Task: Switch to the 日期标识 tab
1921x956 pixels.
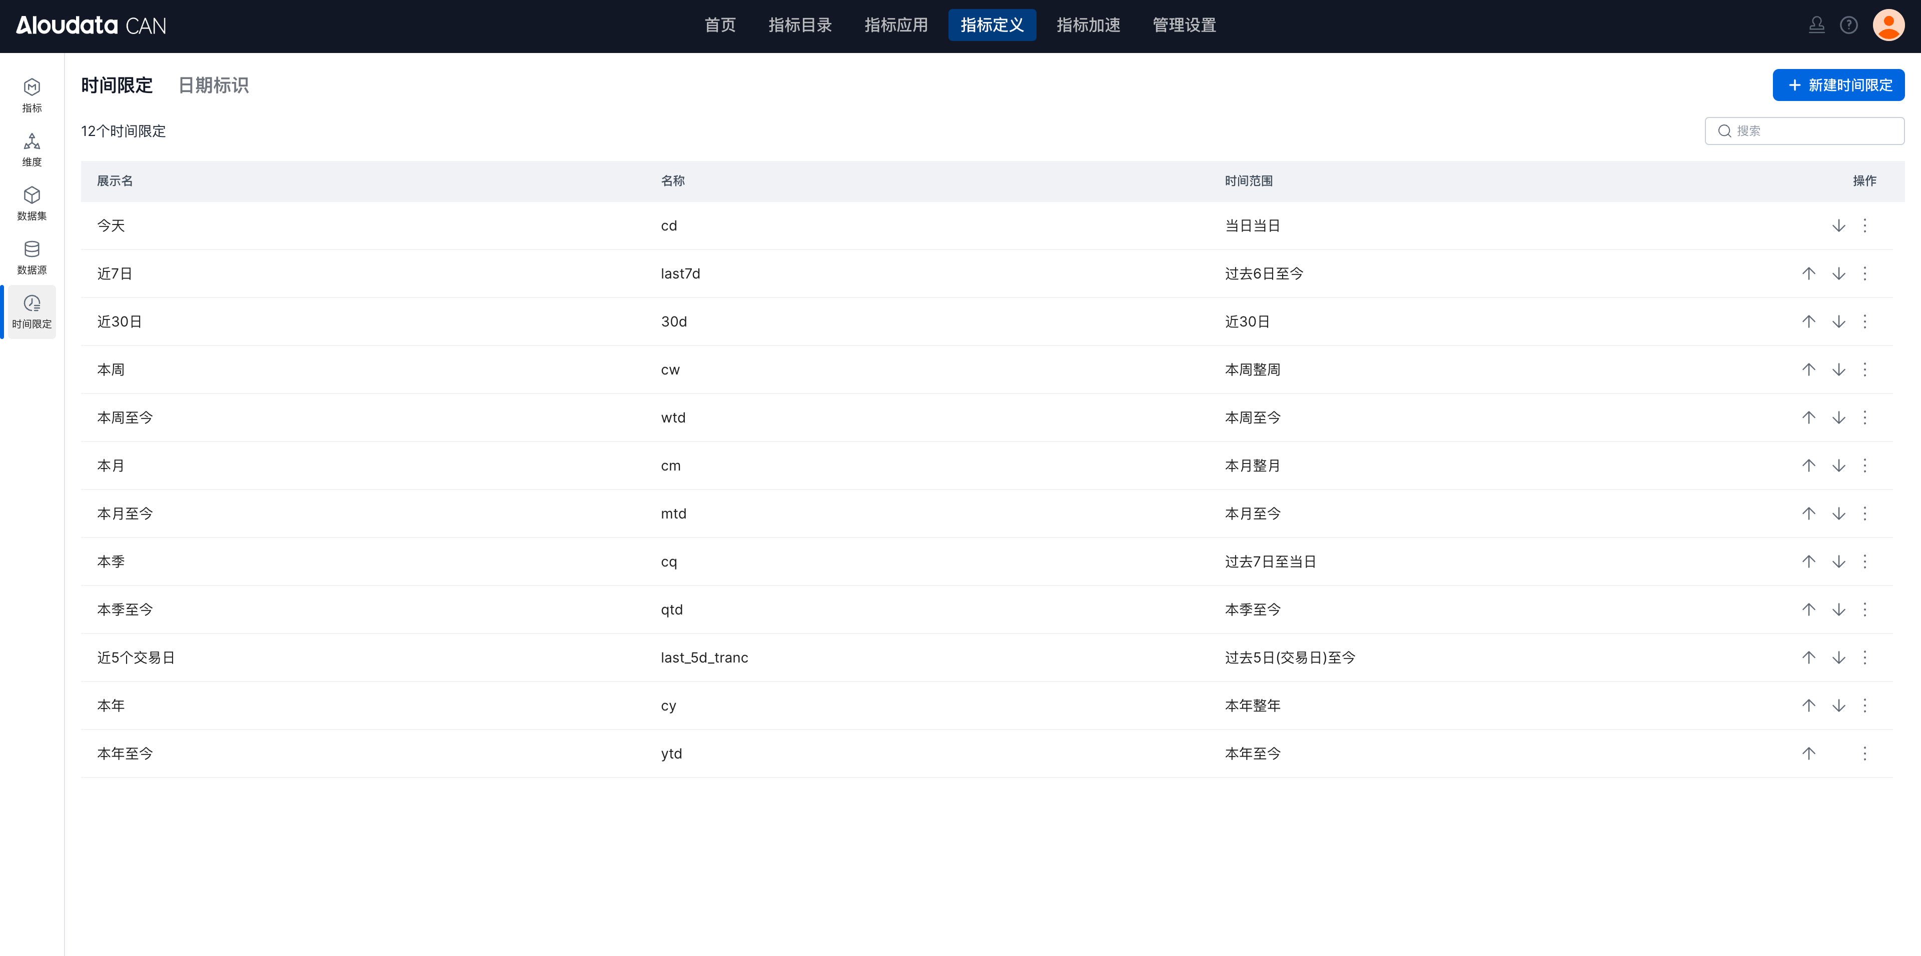Action: [x=213, y=85]
